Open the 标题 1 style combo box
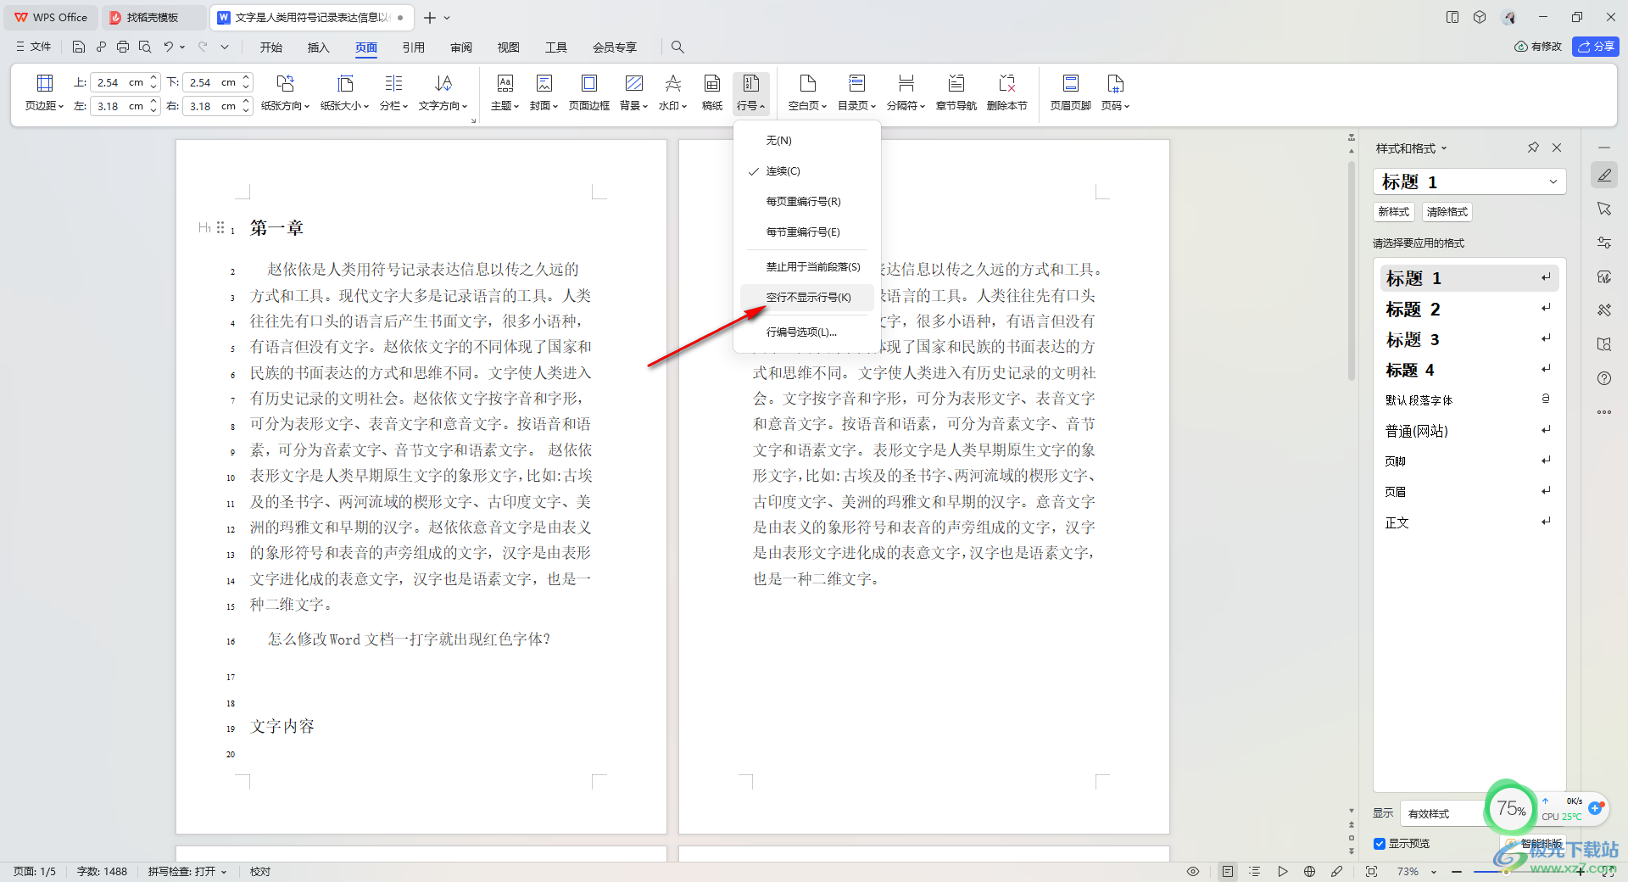Viewport: 1628px width, 882px height. tap(1469, 181)
